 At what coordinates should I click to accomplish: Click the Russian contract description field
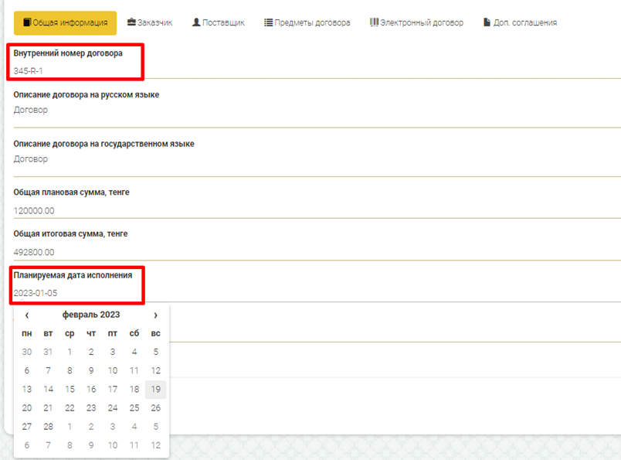[x=309, y=111]
